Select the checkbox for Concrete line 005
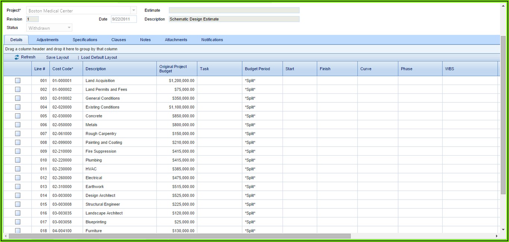 tap(18, 116)
